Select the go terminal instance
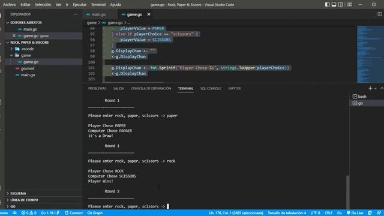384x216 pixels. (x=367, y=103)
